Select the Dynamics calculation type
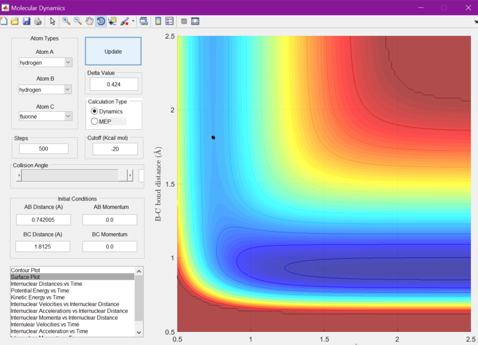This screenshot has width=478, height=345. click(94, 112)
